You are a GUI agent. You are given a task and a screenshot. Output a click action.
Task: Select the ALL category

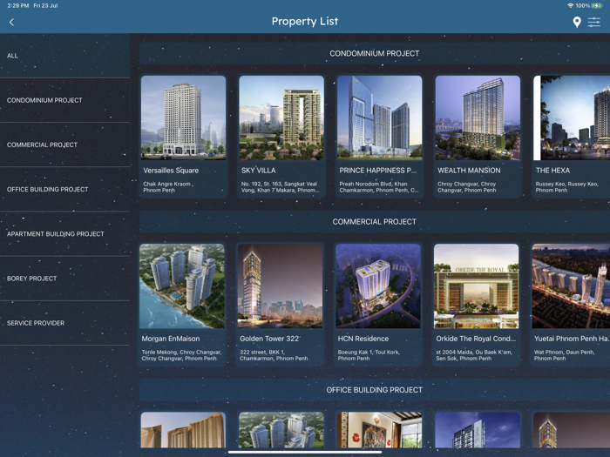(x=65, y=56)
